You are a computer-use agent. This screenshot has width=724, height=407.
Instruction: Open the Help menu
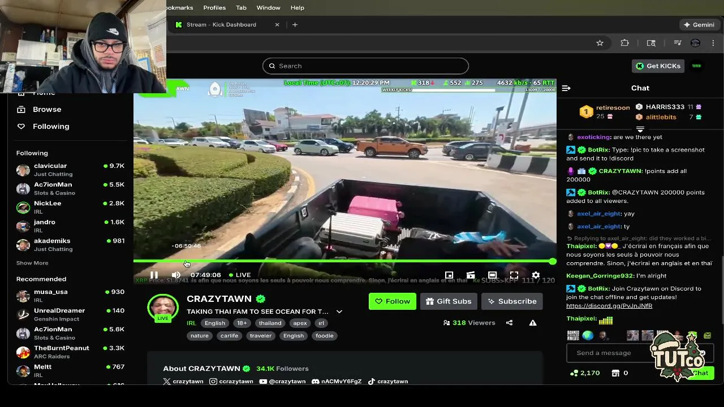298,7
